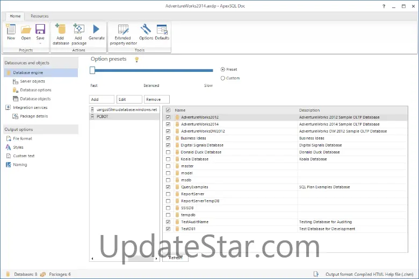Open Server objects in the sidebar

coord(32,81)
